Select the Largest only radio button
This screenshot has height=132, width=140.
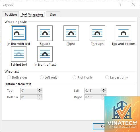coord(107,77)
